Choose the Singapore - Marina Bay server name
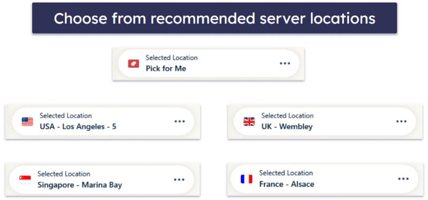428x200 pixels. pyautogui.click(x=80, y=185)
